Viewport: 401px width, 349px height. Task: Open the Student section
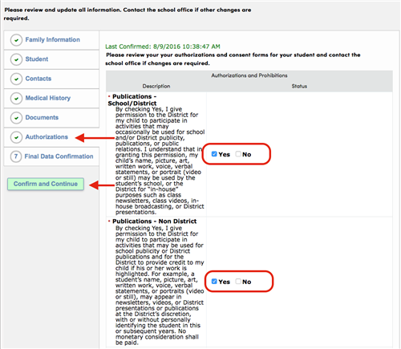(x=37, y=59)
